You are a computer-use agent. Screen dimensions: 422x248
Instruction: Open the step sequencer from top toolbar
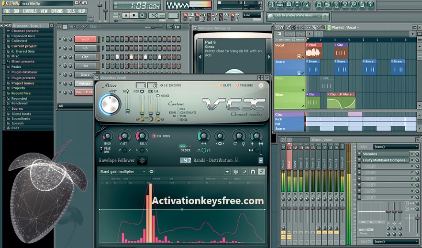click(280, 5)
